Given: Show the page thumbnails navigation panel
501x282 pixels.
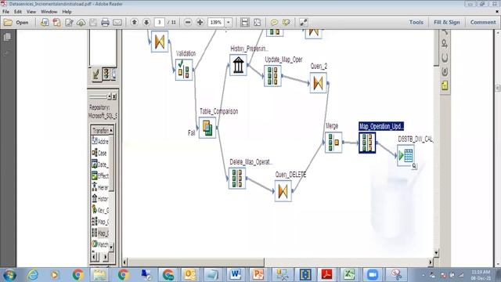Looking at the screenshot, I should (7, 37).
